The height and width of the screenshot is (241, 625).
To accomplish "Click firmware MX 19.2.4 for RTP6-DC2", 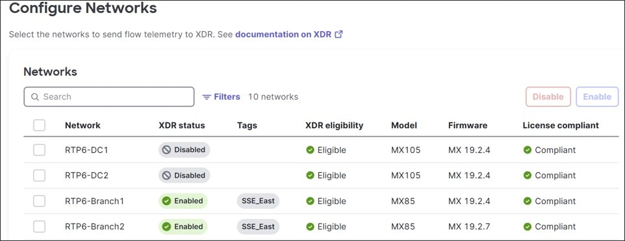I will [x=469, y=176].
